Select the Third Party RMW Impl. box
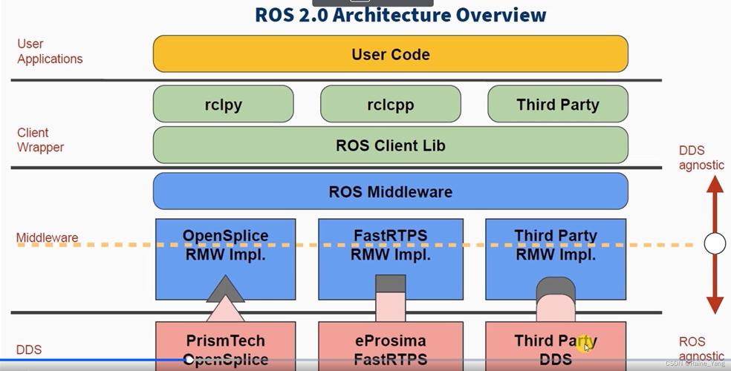Image resolution: width=731 pixels, height=371 pixels. (x=556, y=259)
